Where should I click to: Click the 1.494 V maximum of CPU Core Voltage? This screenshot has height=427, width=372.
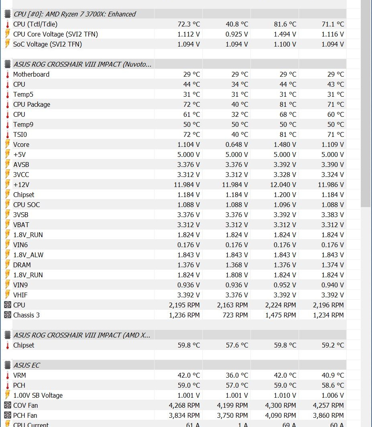[285, 35]
